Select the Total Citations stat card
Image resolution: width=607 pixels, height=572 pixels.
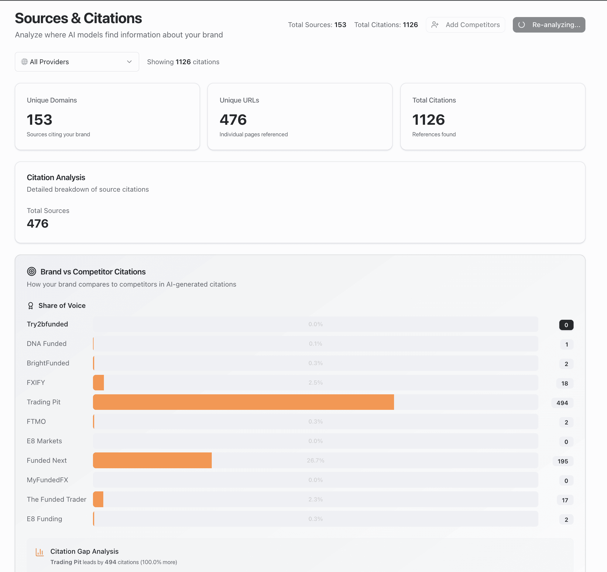pos(492,117)
